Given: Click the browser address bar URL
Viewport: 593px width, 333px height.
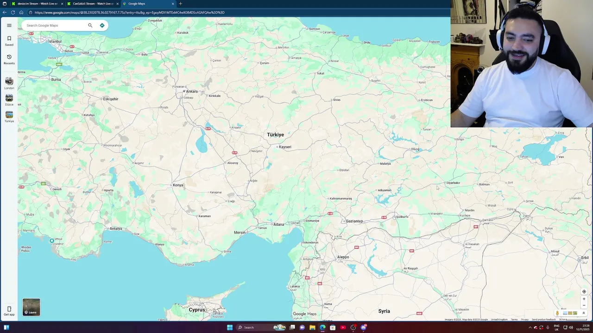Looking at the screenshot, I should (129, 12).
